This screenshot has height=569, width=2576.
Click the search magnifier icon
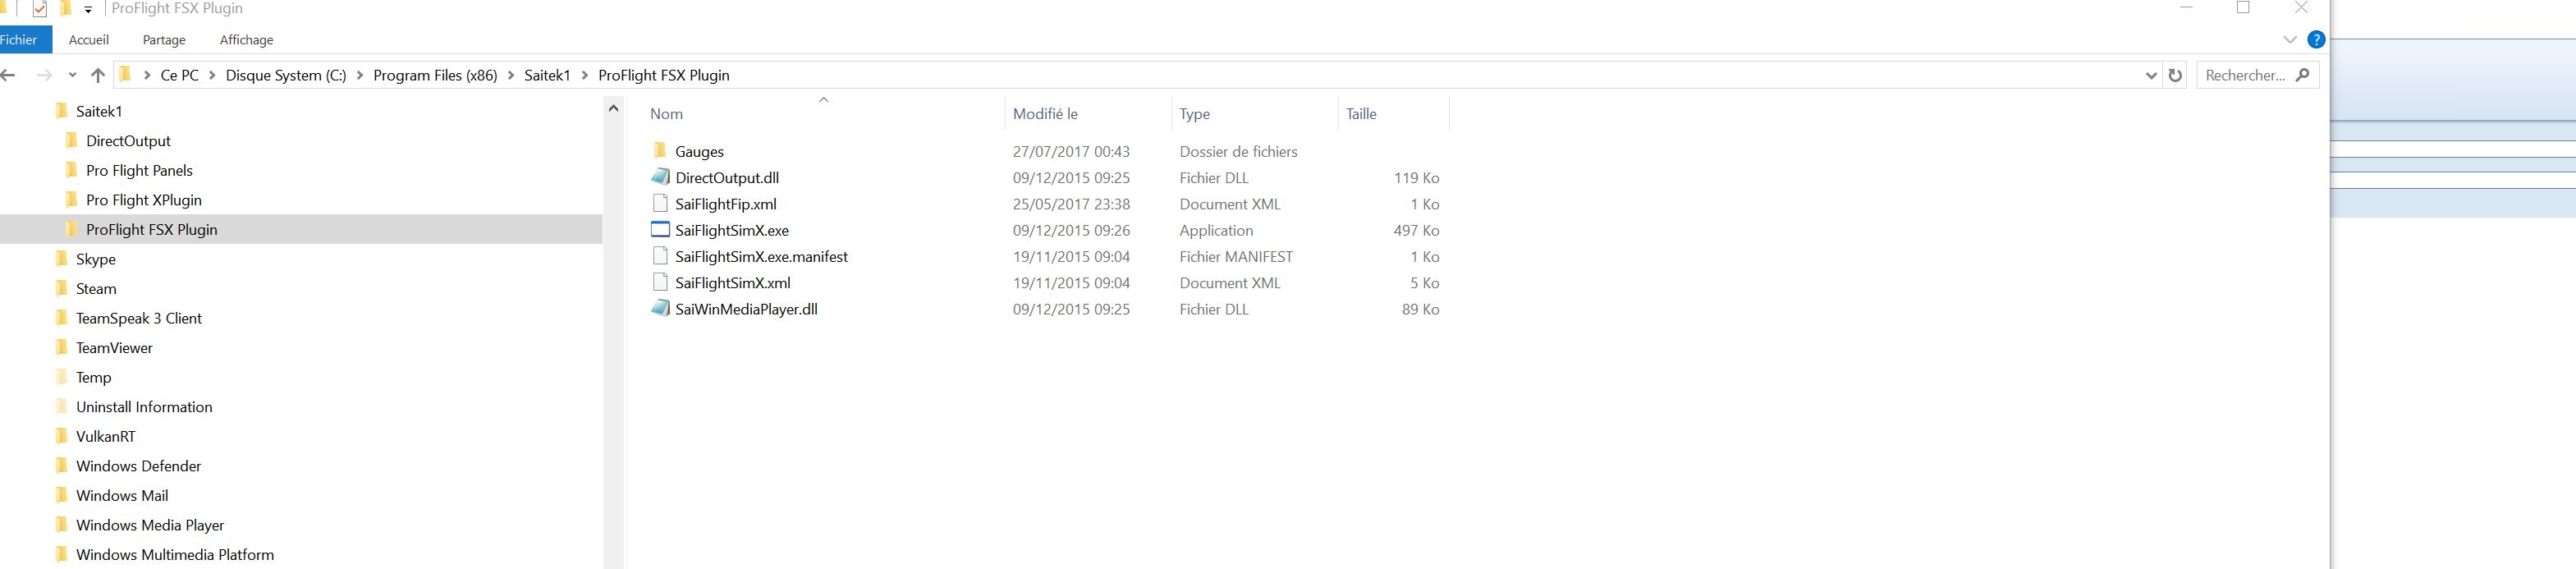click(2303, 75)
